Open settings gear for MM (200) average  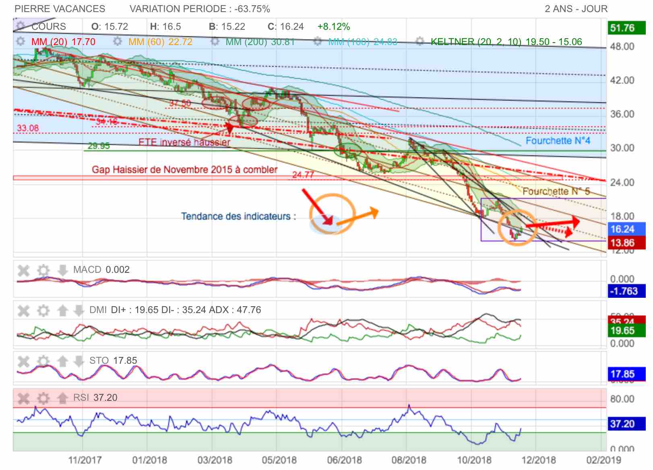215,41
